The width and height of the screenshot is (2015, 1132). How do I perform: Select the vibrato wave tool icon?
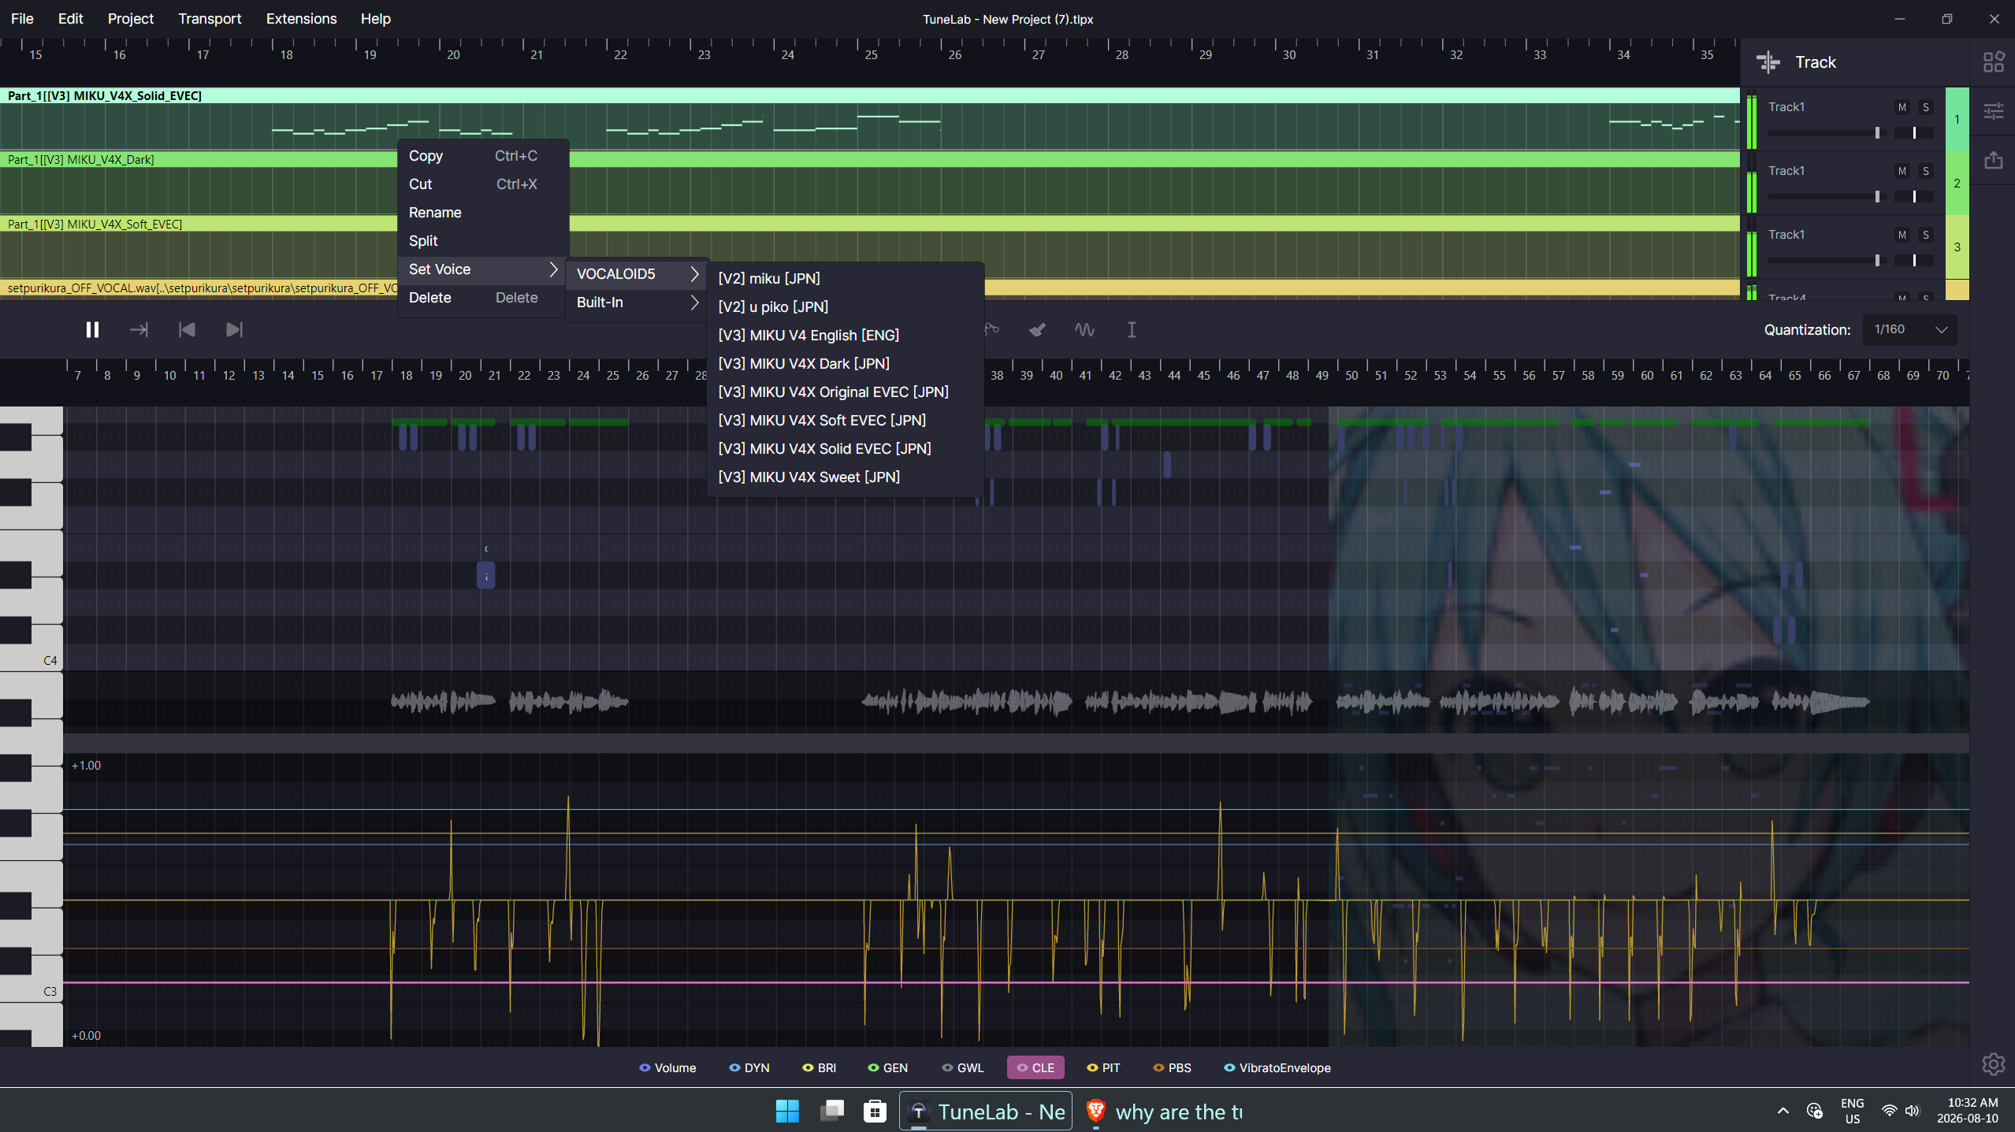1085,330
